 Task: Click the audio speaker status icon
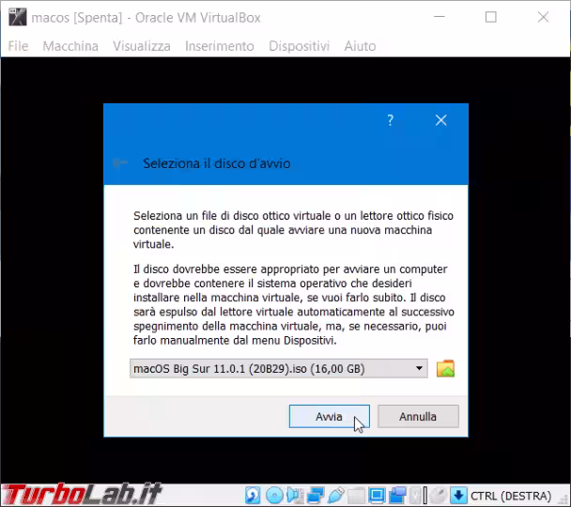(x=295, y=495)
